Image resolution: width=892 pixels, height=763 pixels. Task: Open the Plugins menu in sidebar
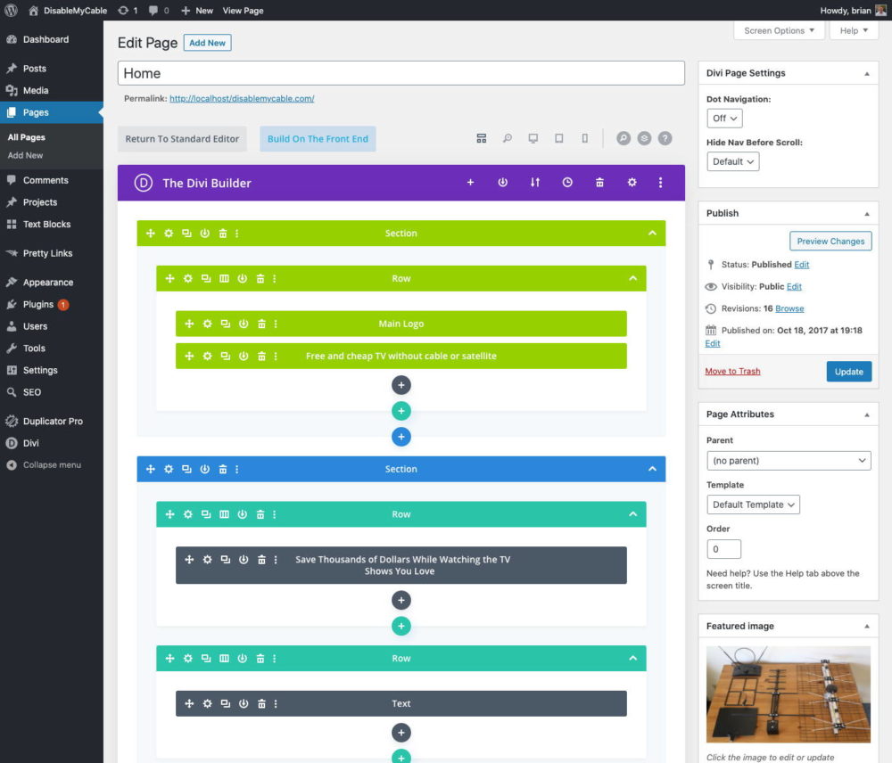click(x=38, y=305)
